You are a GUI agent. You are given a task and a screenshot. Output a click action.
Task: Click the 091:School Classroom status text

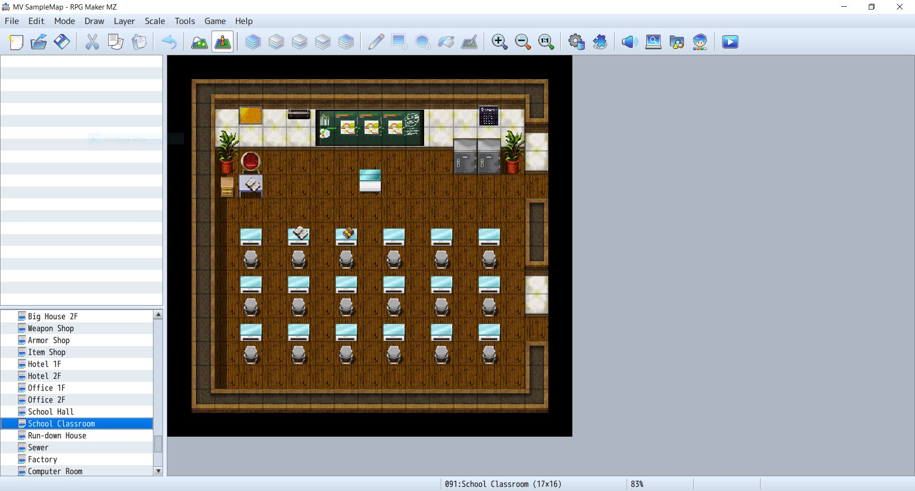point(503,484)
